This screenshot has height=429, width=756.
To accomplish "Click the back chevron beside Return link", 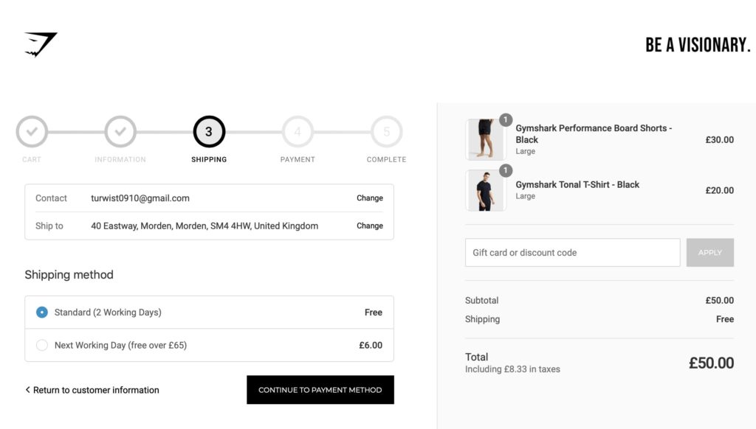I will click(x=28, y=390).
